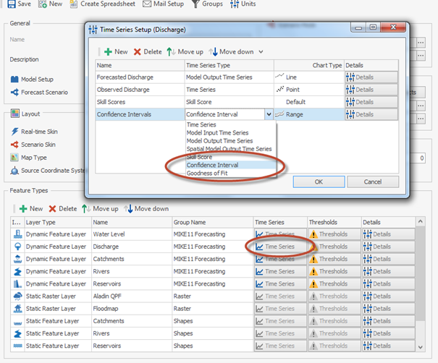
Task: Select the Real-time Skin option
Action: (x=34, y=132)
